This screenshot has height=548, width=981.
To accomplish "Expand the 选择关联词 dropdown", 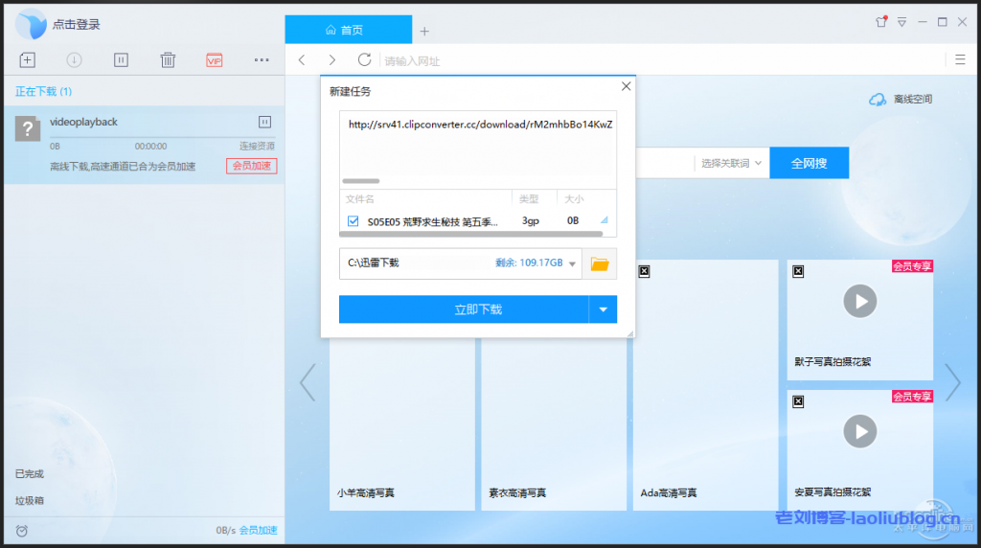I will click(x=732, y=163).
